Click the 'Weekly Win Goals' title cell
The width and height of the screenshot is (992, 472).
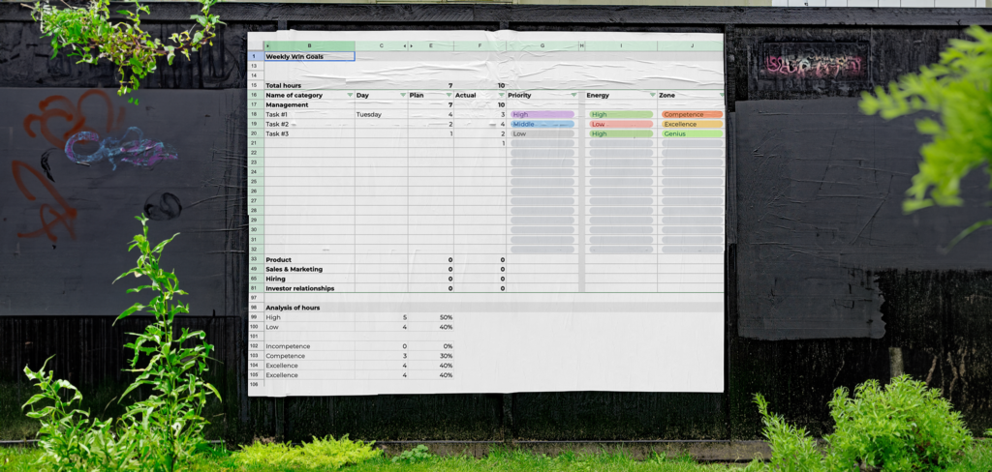[309, 56]
